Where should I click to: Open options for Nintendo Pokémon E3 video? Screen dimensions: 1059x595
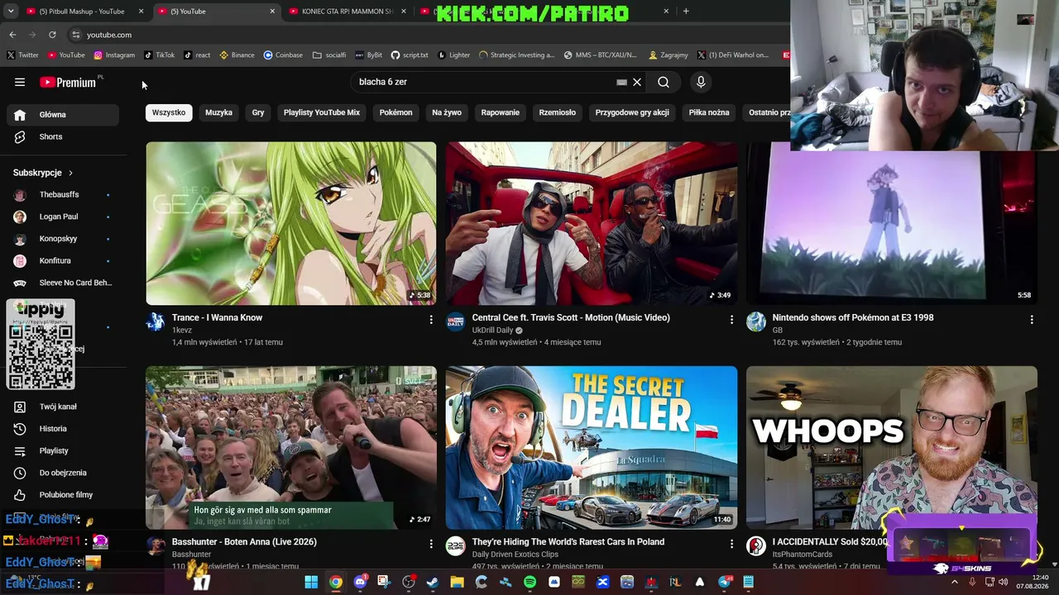[x=1032, y=319]
